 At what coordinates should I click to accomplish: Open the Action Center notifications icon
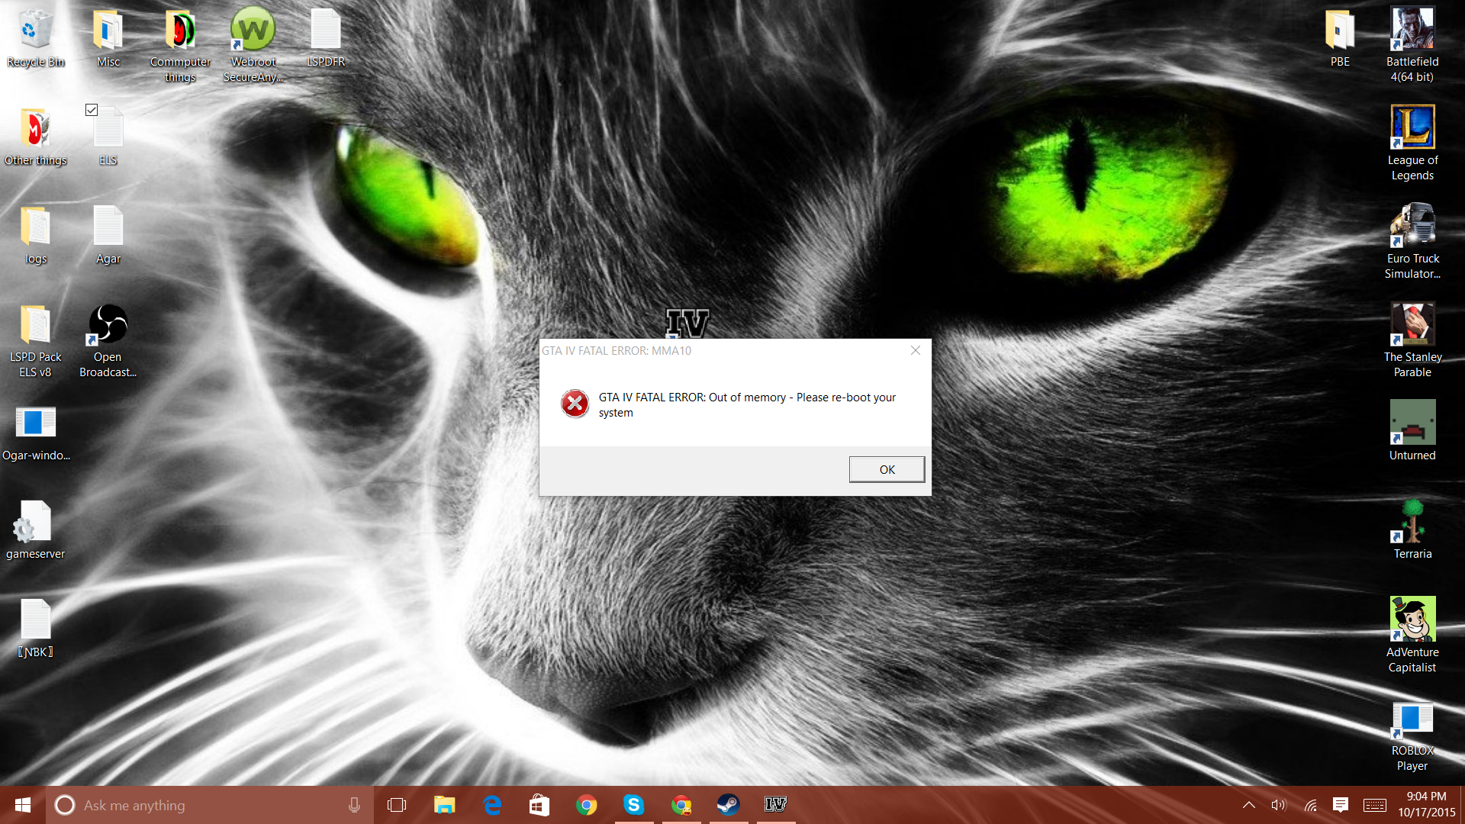point(1341,805)
